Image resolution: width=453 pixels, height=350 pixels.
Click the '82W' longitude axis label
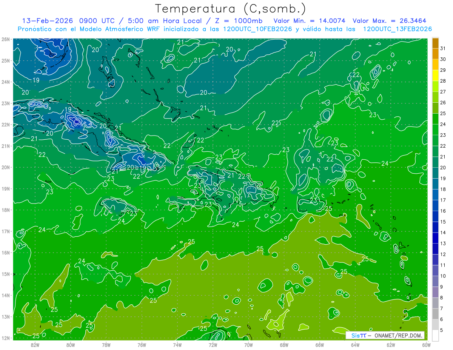point(35,345)
